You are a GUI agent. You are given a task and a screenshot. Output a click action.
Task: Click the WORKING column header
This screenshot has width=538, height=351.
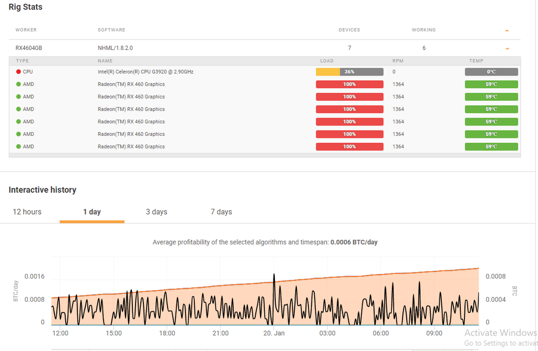click(x=424, y=30)
